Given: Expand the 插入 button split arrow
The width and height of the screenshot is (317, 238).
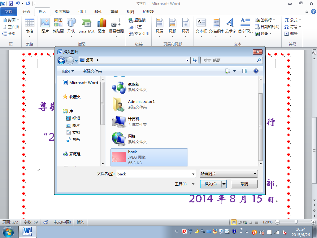Looking at the screenshot, I should click(224, 184).
